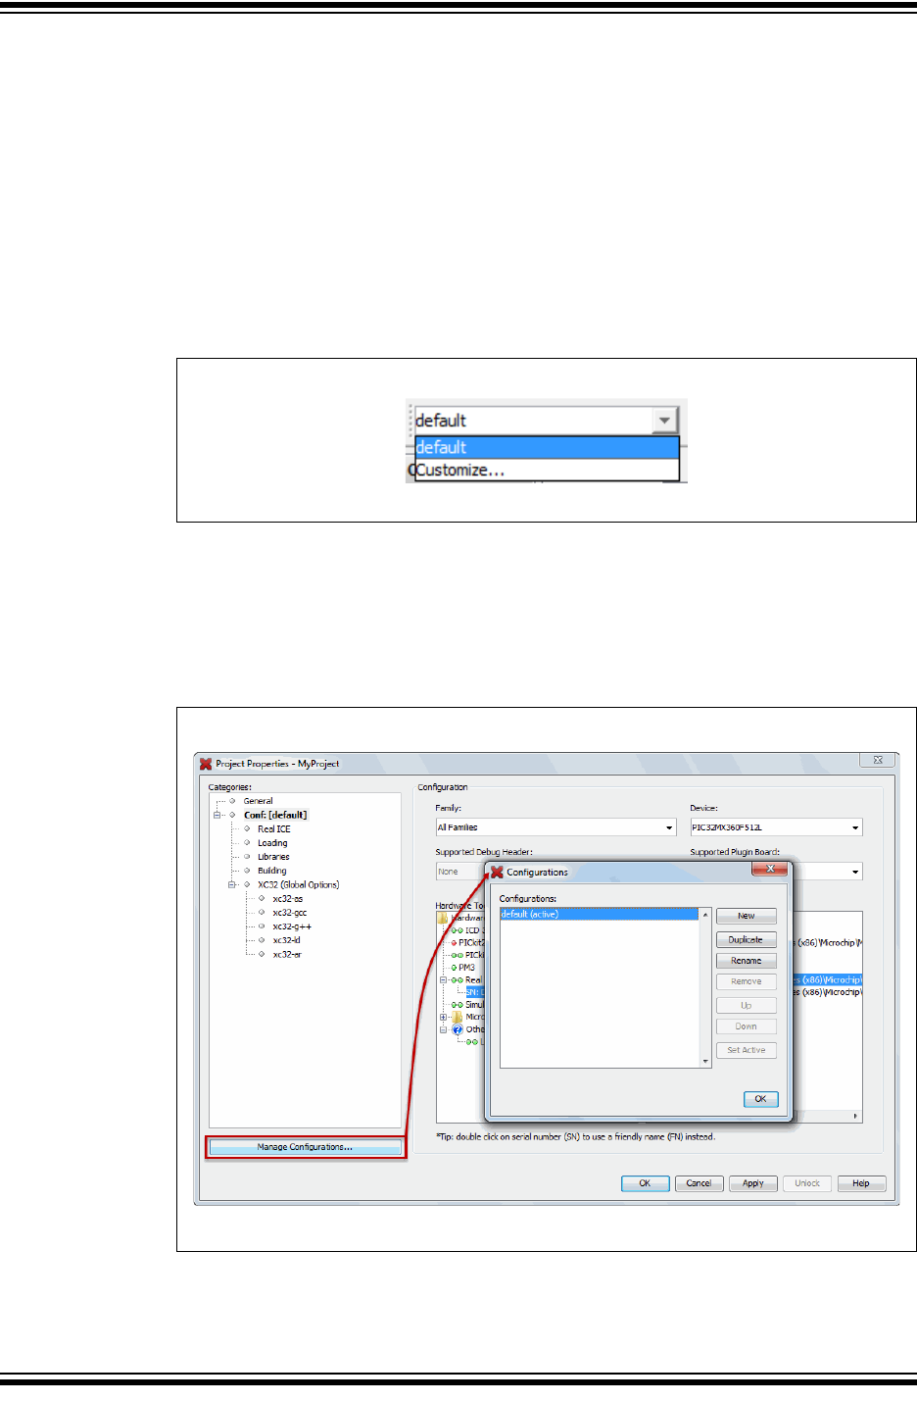Click Cancel in Project Properties window

pyautogui.click(x=699, y=1183)
